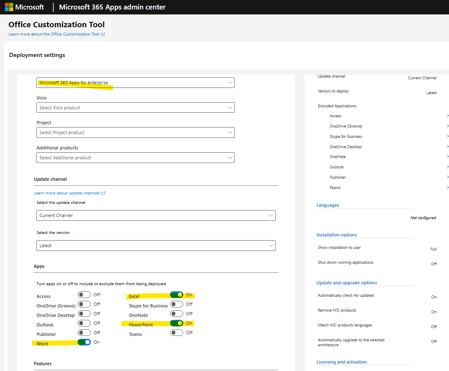Open the Latest version dropdown
The image size is (449, 371).
(x=156, y=246)
